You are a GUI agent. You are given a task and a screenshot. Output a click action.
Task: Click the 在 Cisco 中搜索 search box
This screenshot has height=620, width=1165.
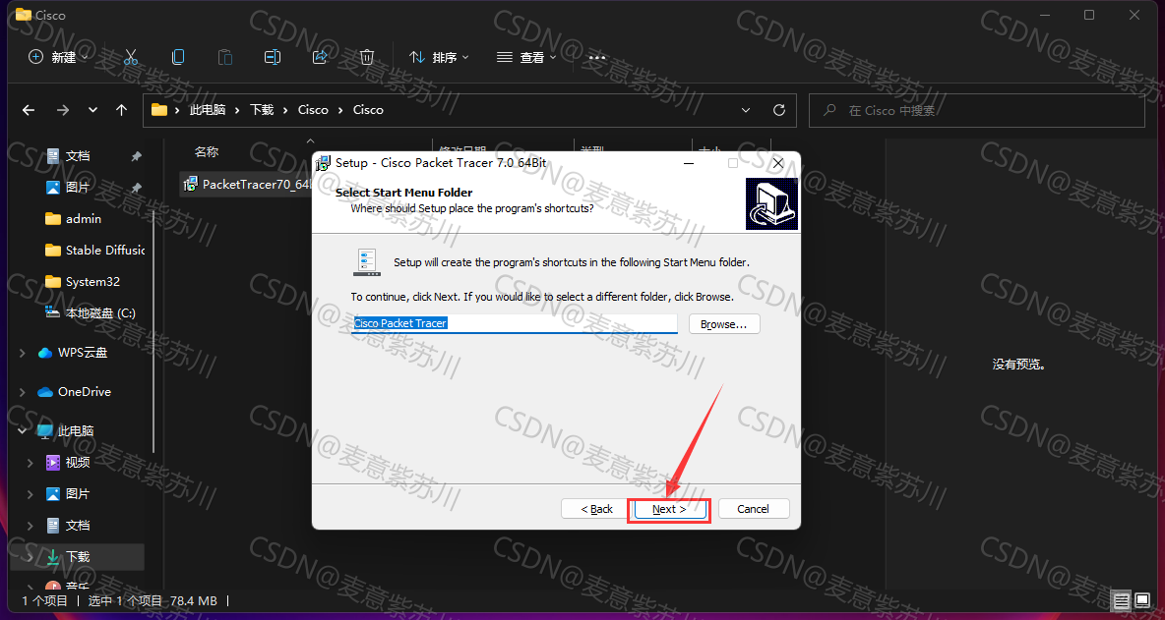976,110
